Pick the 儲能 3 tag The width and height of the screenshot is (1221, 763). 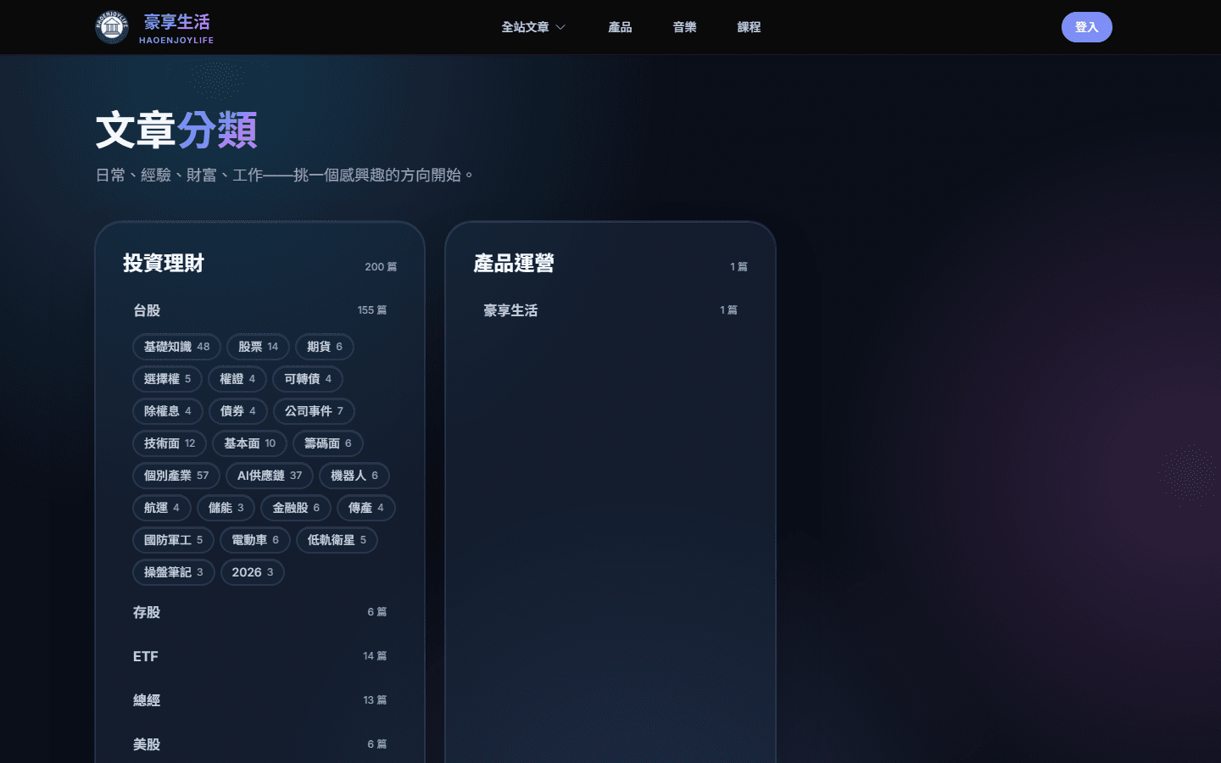coord(226,508)
